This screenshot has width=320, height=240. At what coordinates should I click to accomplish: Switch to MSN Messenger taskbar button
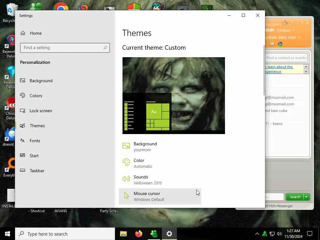click(x=154, y=234)
